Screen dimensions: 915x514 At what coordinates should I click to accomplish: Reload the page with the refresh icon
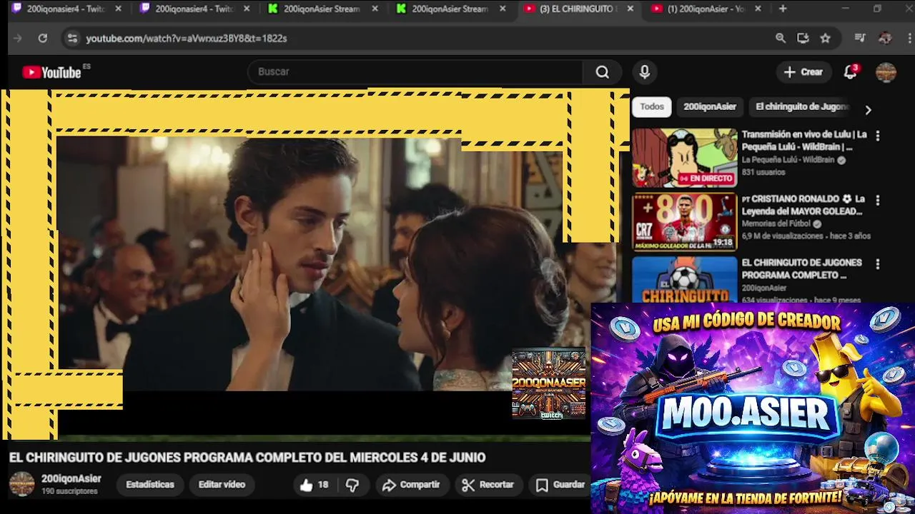[43, 39]
